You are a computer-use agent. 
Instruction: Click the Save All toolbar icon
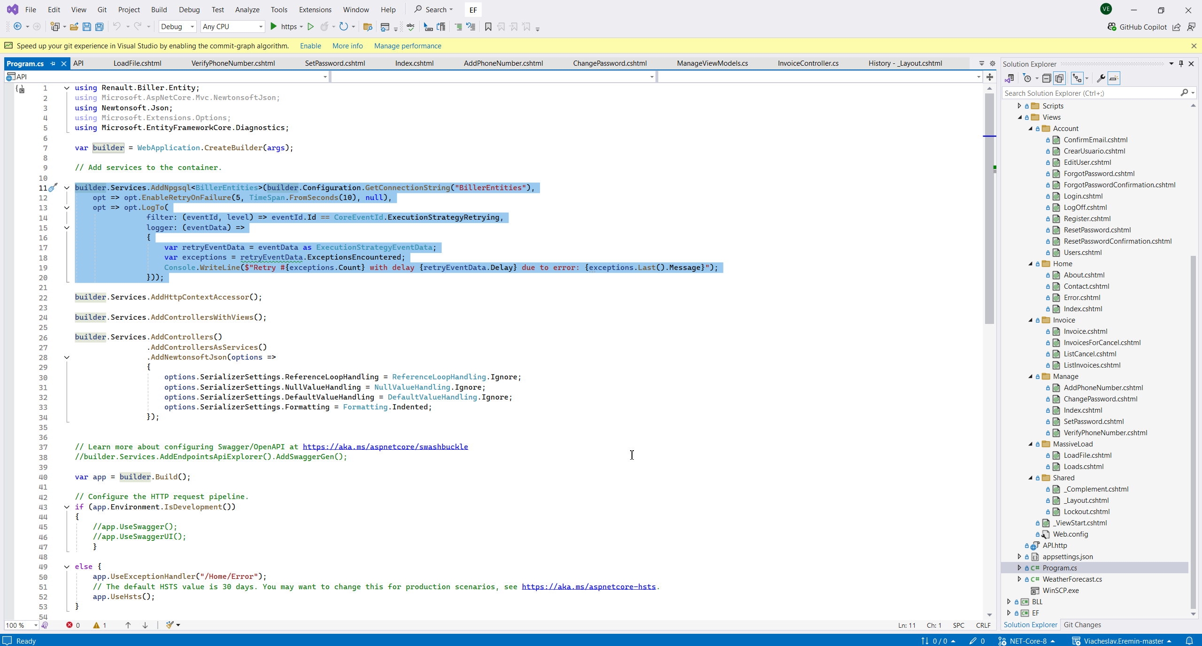(100, 27)
